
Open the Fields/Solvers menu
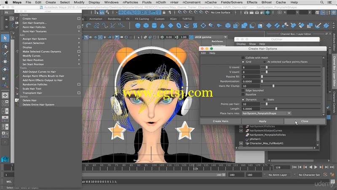232,3
